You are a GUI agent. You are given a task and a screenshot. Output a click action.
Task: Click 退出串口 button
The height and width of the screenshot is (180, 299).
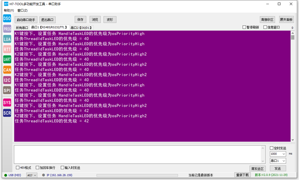point(47,20)
